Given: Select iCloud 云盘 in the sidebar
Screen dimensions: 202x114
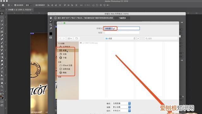Looking at the screenshot, I should [x=68, y=65].
